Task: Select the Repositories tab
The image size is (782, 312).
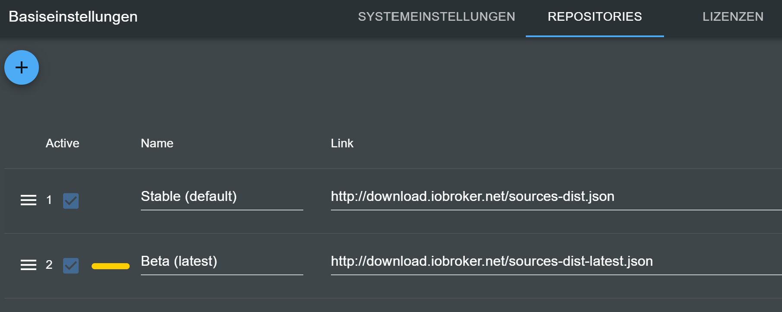Action: tap(594, 17)
